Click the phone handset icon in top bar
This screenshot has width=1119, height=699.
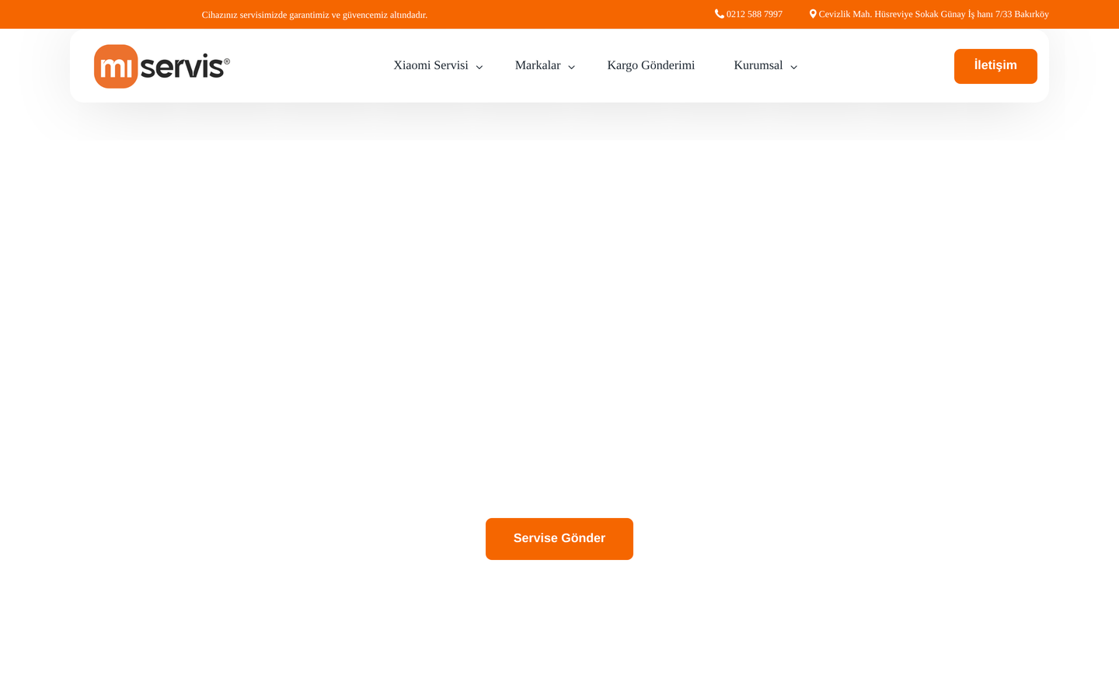tap(720, 14)
